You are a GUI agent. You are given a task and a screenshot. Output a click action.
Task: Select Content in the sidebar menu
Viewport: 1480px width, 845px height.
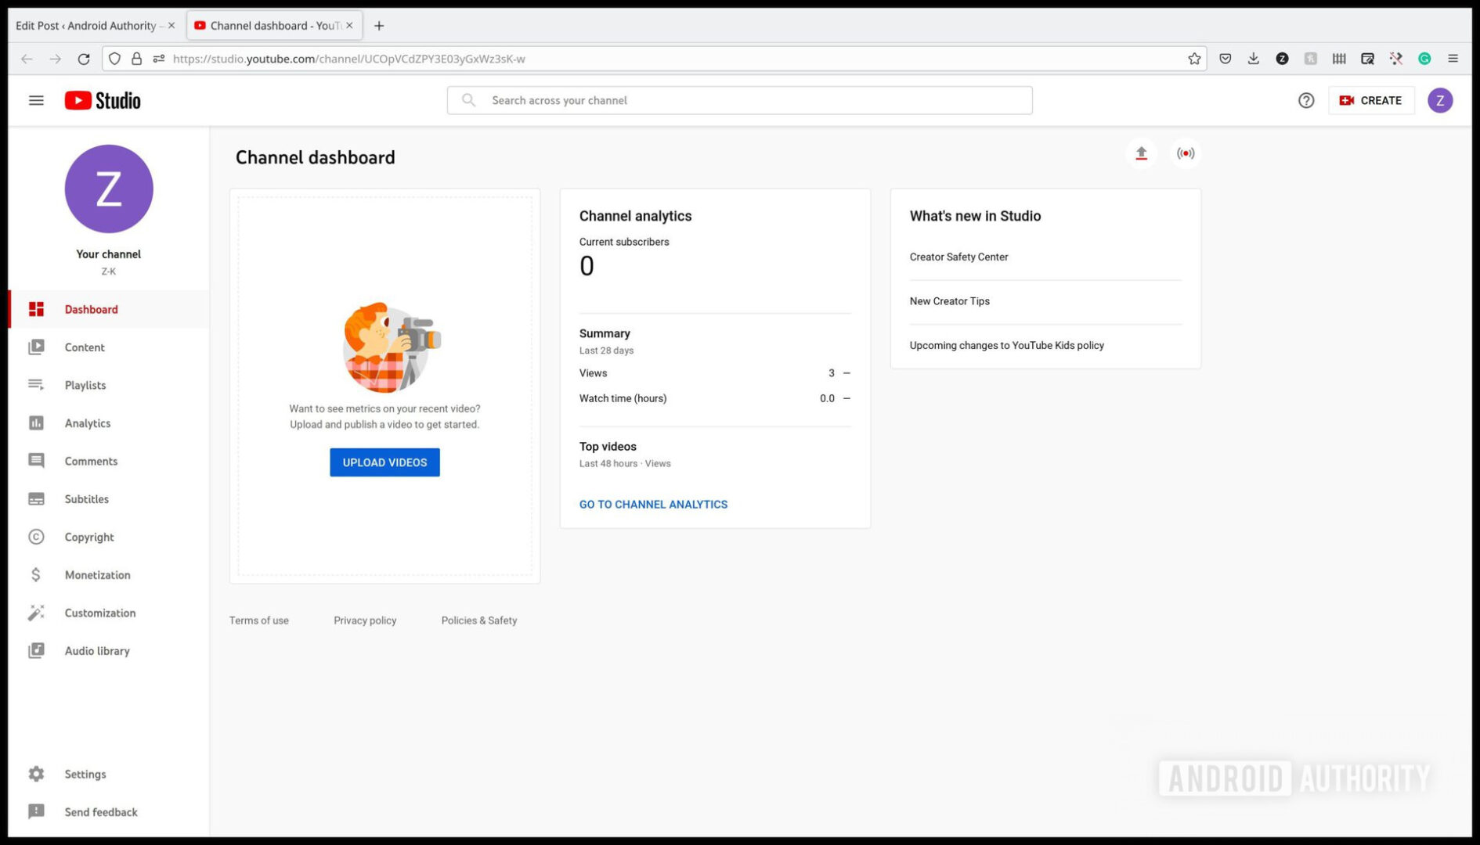coord(84,347)
